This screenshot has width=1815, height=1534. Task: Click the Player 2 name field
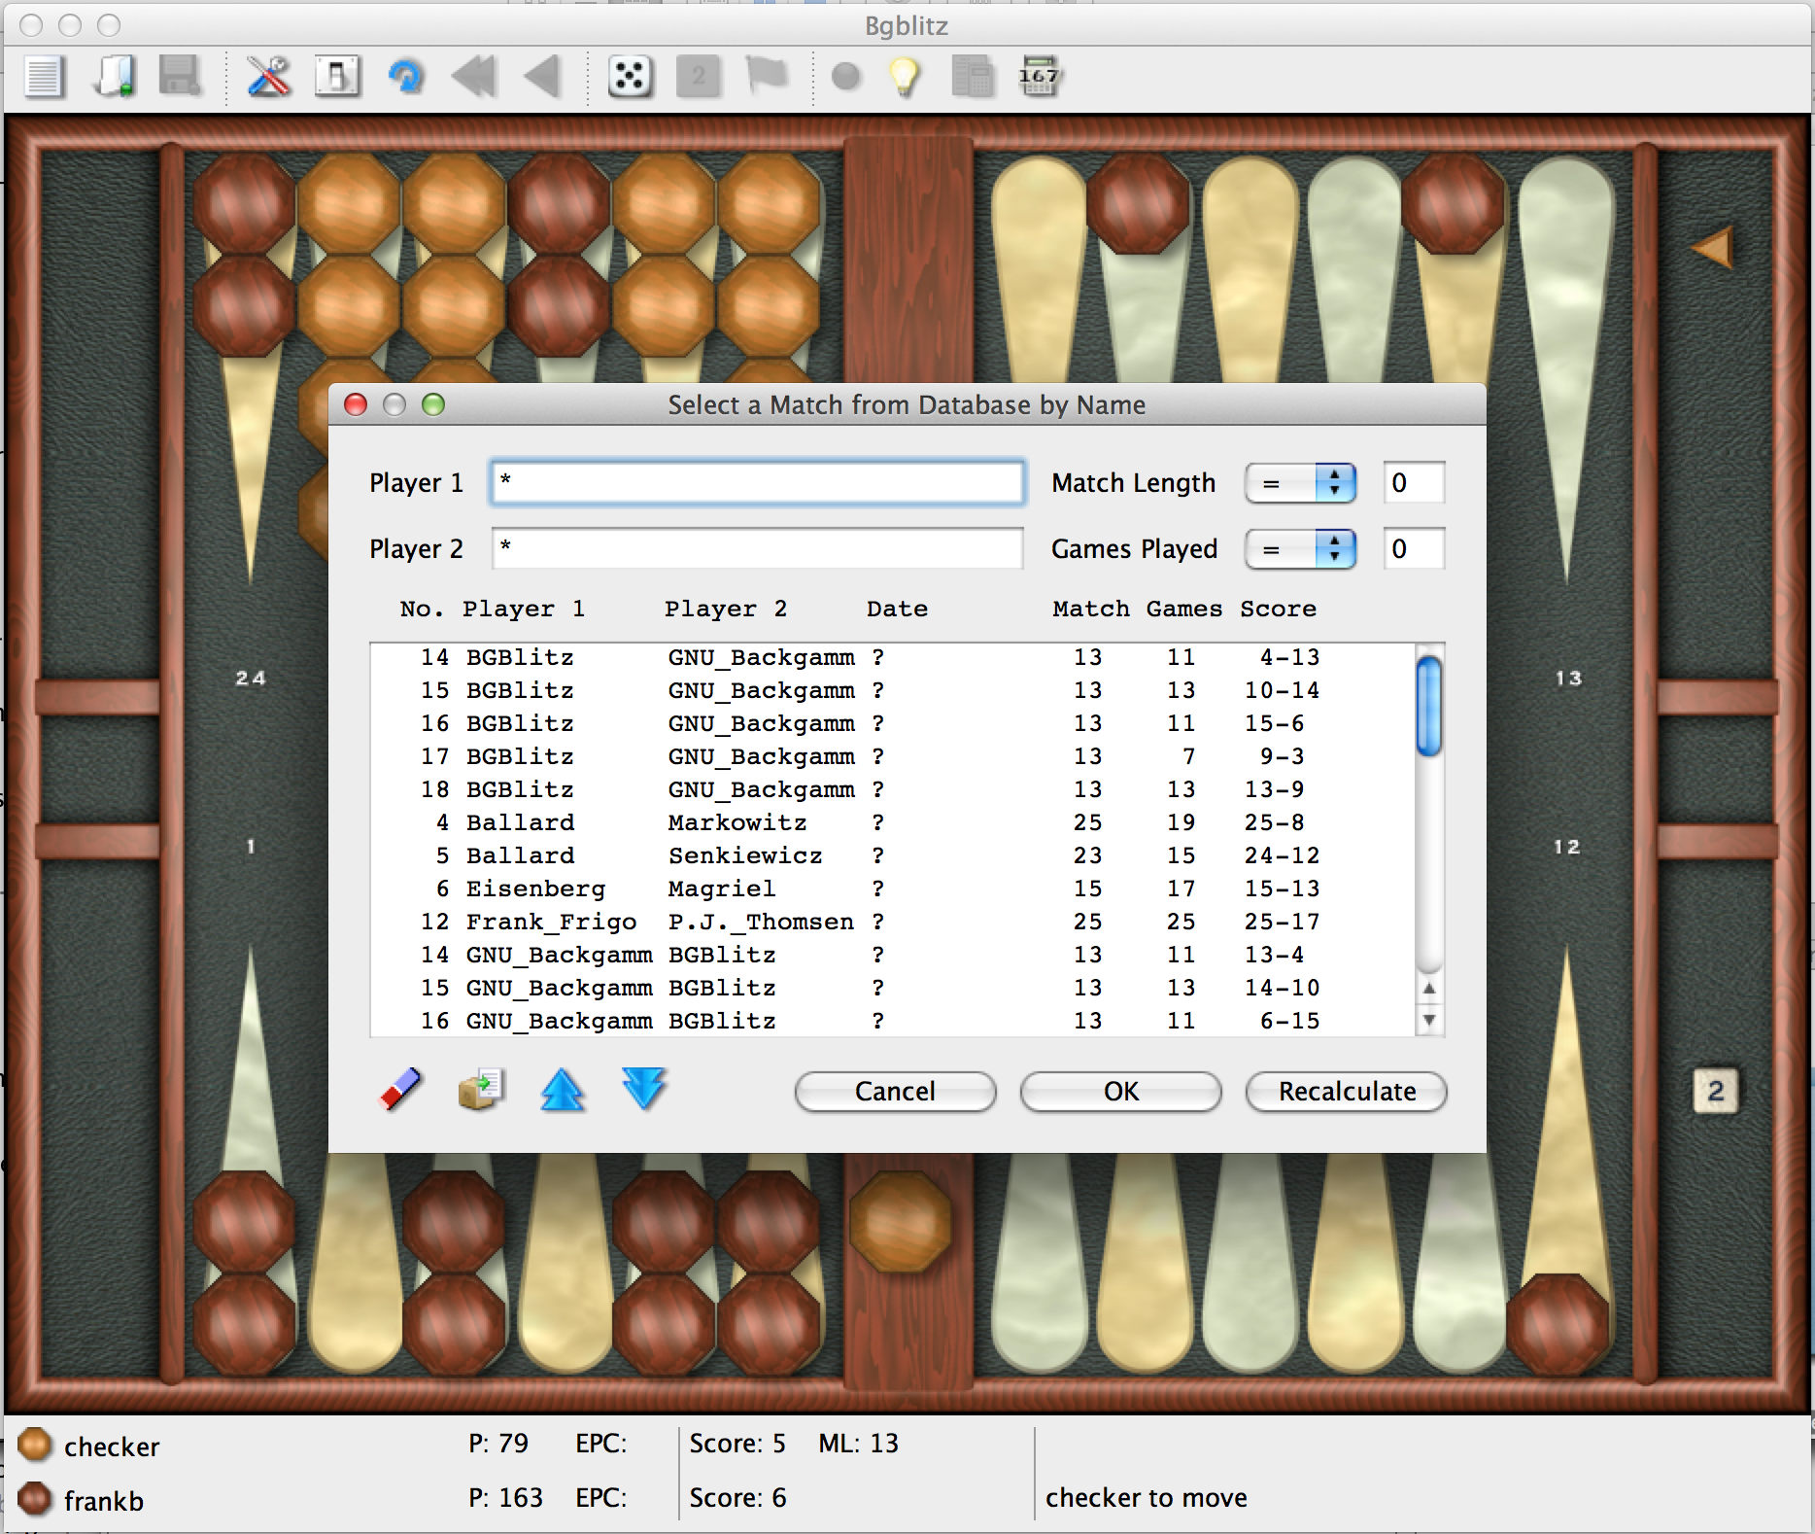pyautogui.click(x=758, y=549)
